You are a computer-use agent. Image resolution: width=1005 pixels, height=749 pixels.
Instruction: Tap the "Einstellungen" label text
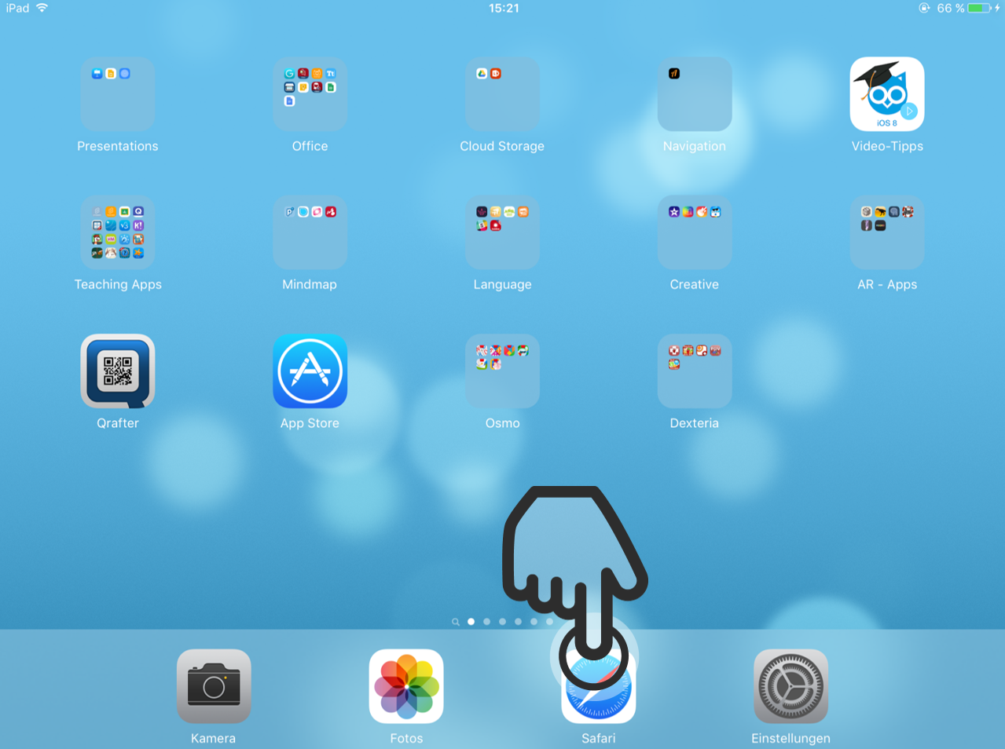pos(790,738)
